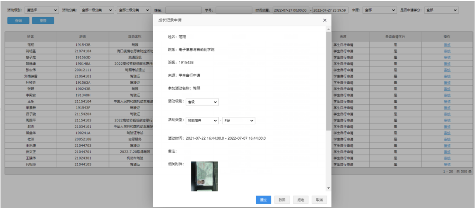Open the F类 sub-type dropdown
This screenshot has width=475, height=208.
[238, 121]
